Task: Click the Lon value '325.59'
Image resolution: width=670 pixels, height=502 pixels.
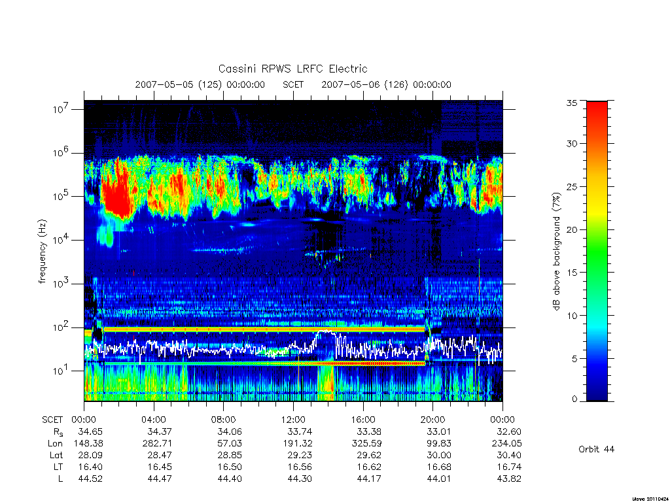Action: click(x=366, y=444)
